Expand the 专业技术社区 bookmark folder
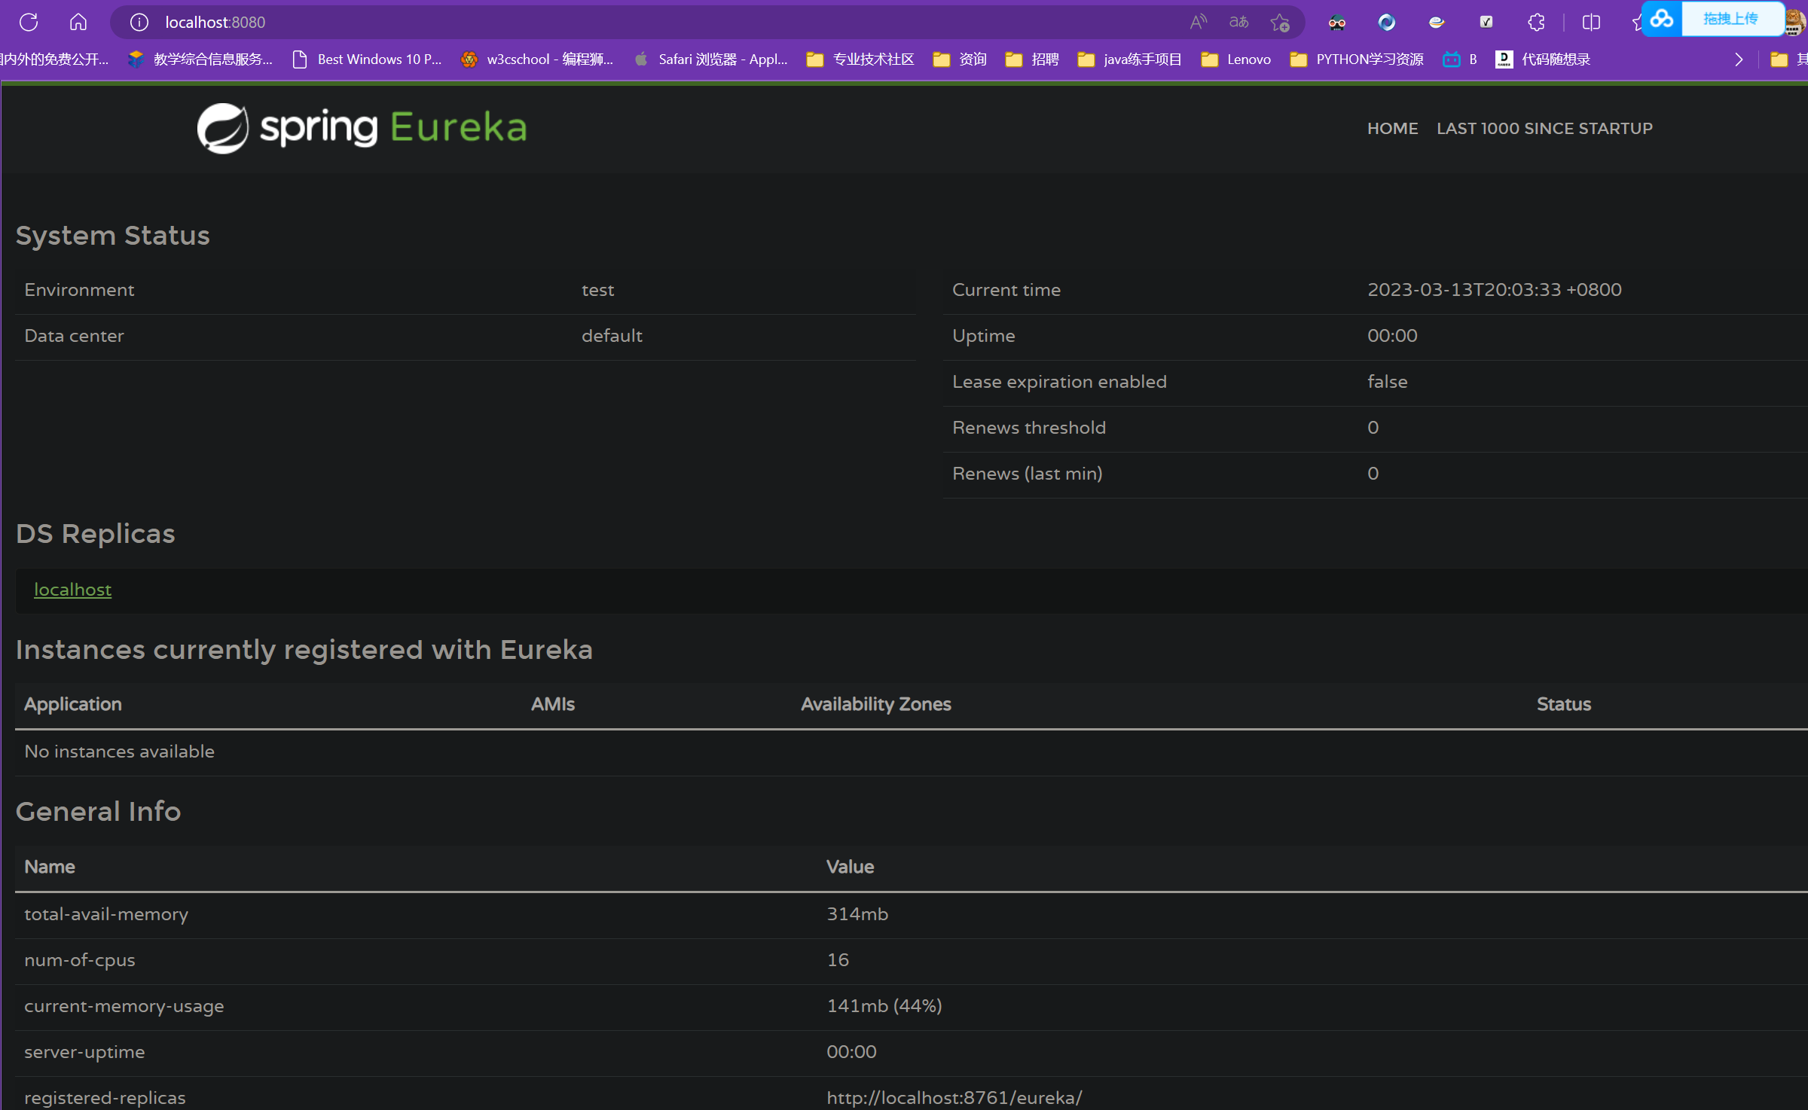1808x1110 pixels. (x=860, y=59)
